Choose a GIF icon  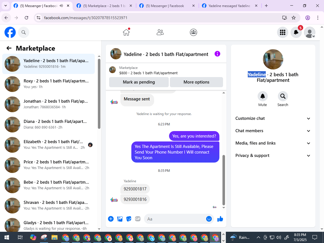click(x=138, y=219)
